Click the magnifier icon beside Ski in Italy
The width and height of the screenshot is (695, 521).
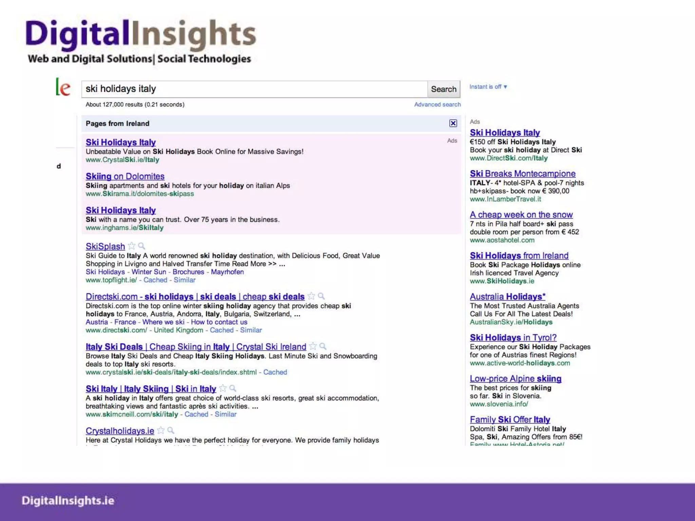pyautogui.click(x=233, y=388)
